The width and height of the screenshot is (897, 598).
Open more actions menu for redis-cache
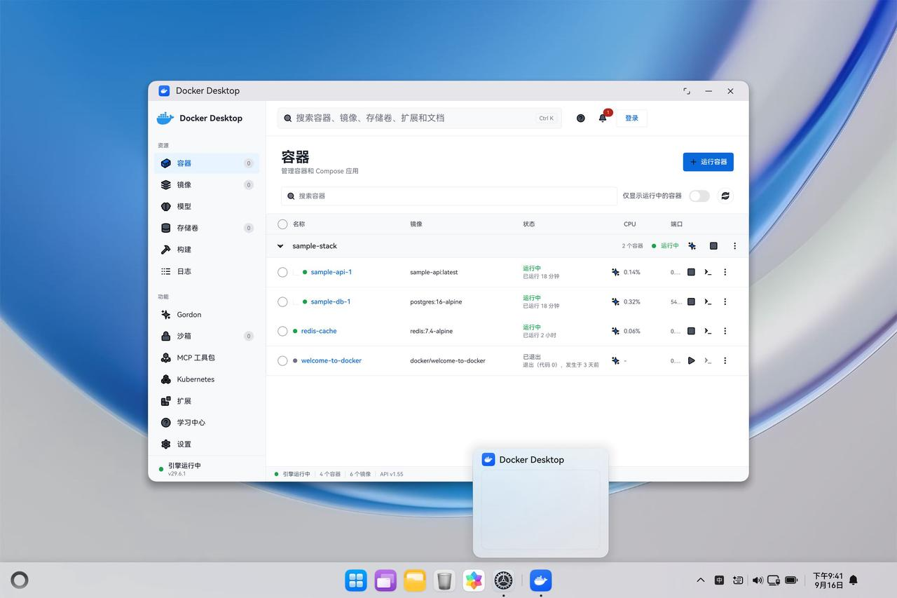click(x=725, y=331)
